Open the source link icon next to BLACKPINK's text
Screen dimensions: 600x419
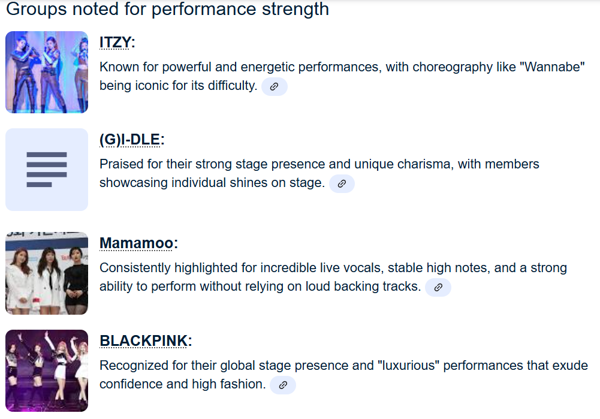point(283,385)
